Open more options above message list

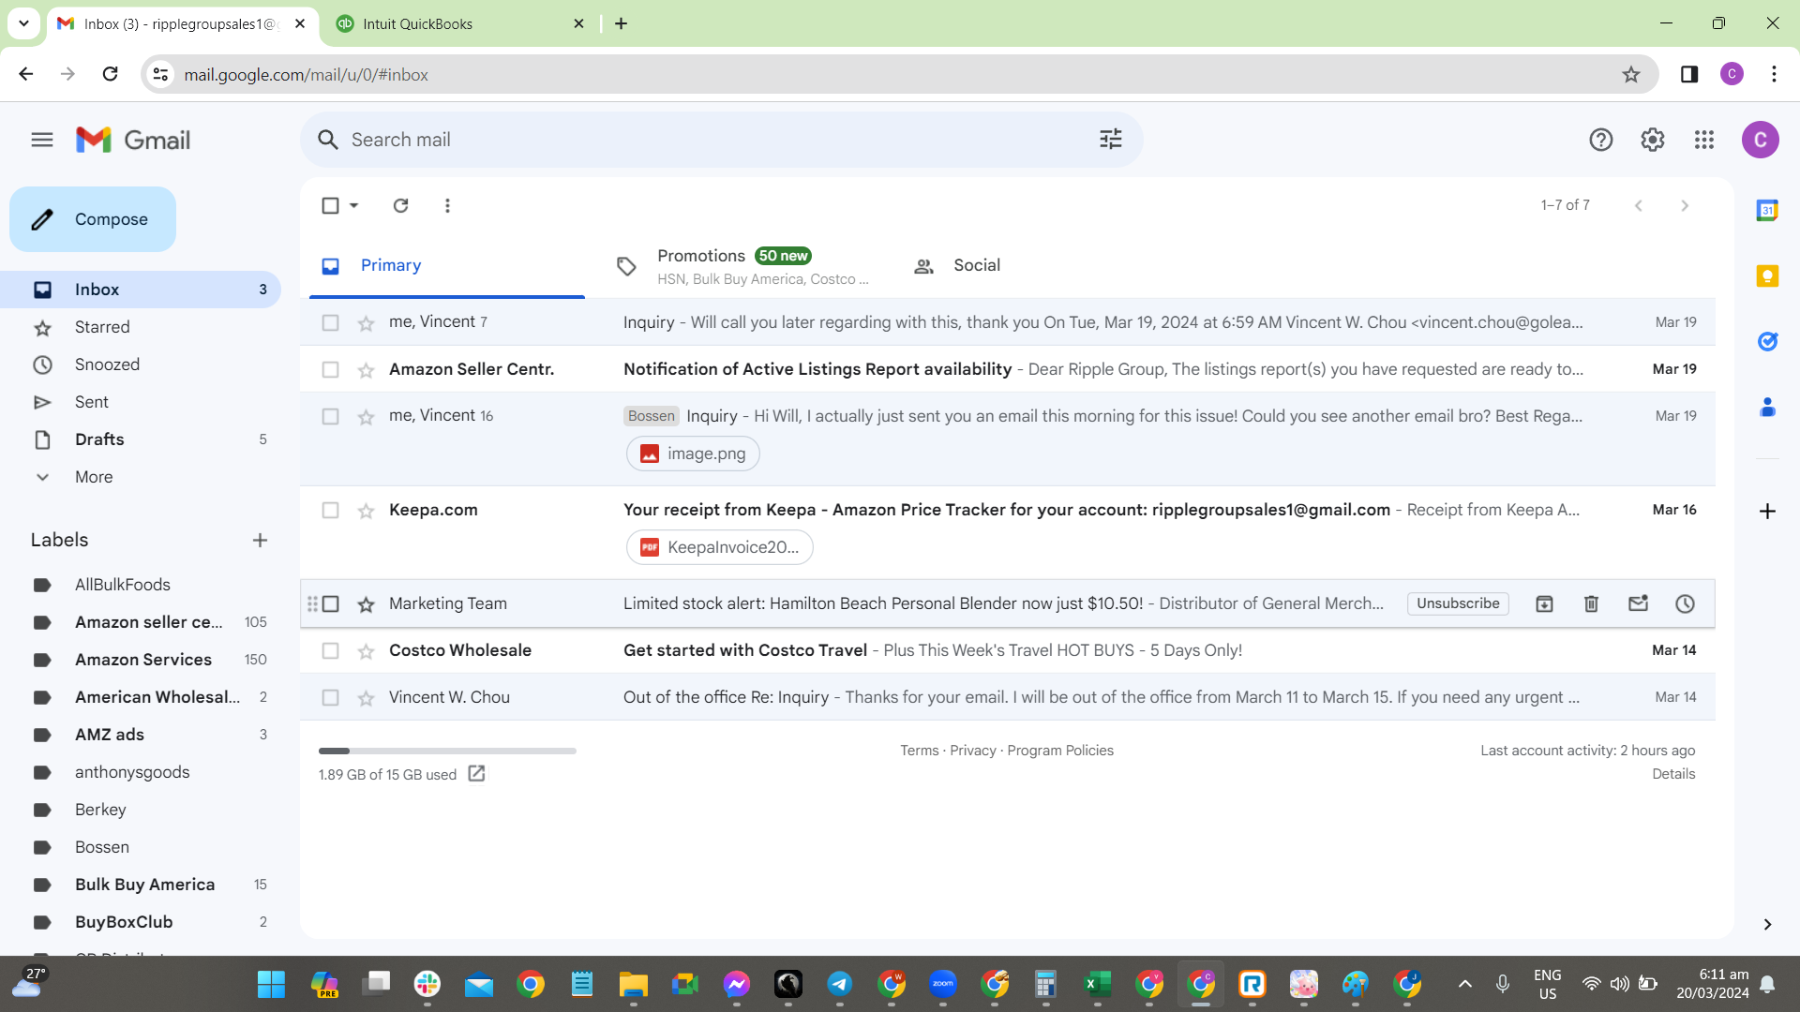(x=447, y=205)
